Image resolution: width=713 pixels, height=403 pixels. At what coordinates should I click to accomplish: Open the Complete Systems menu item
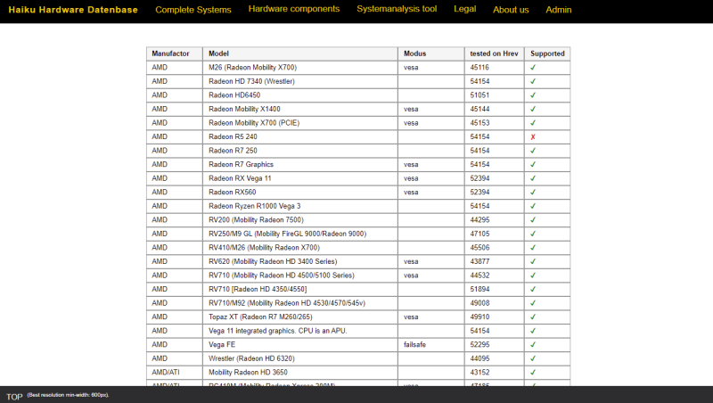[x=193, y=10]
